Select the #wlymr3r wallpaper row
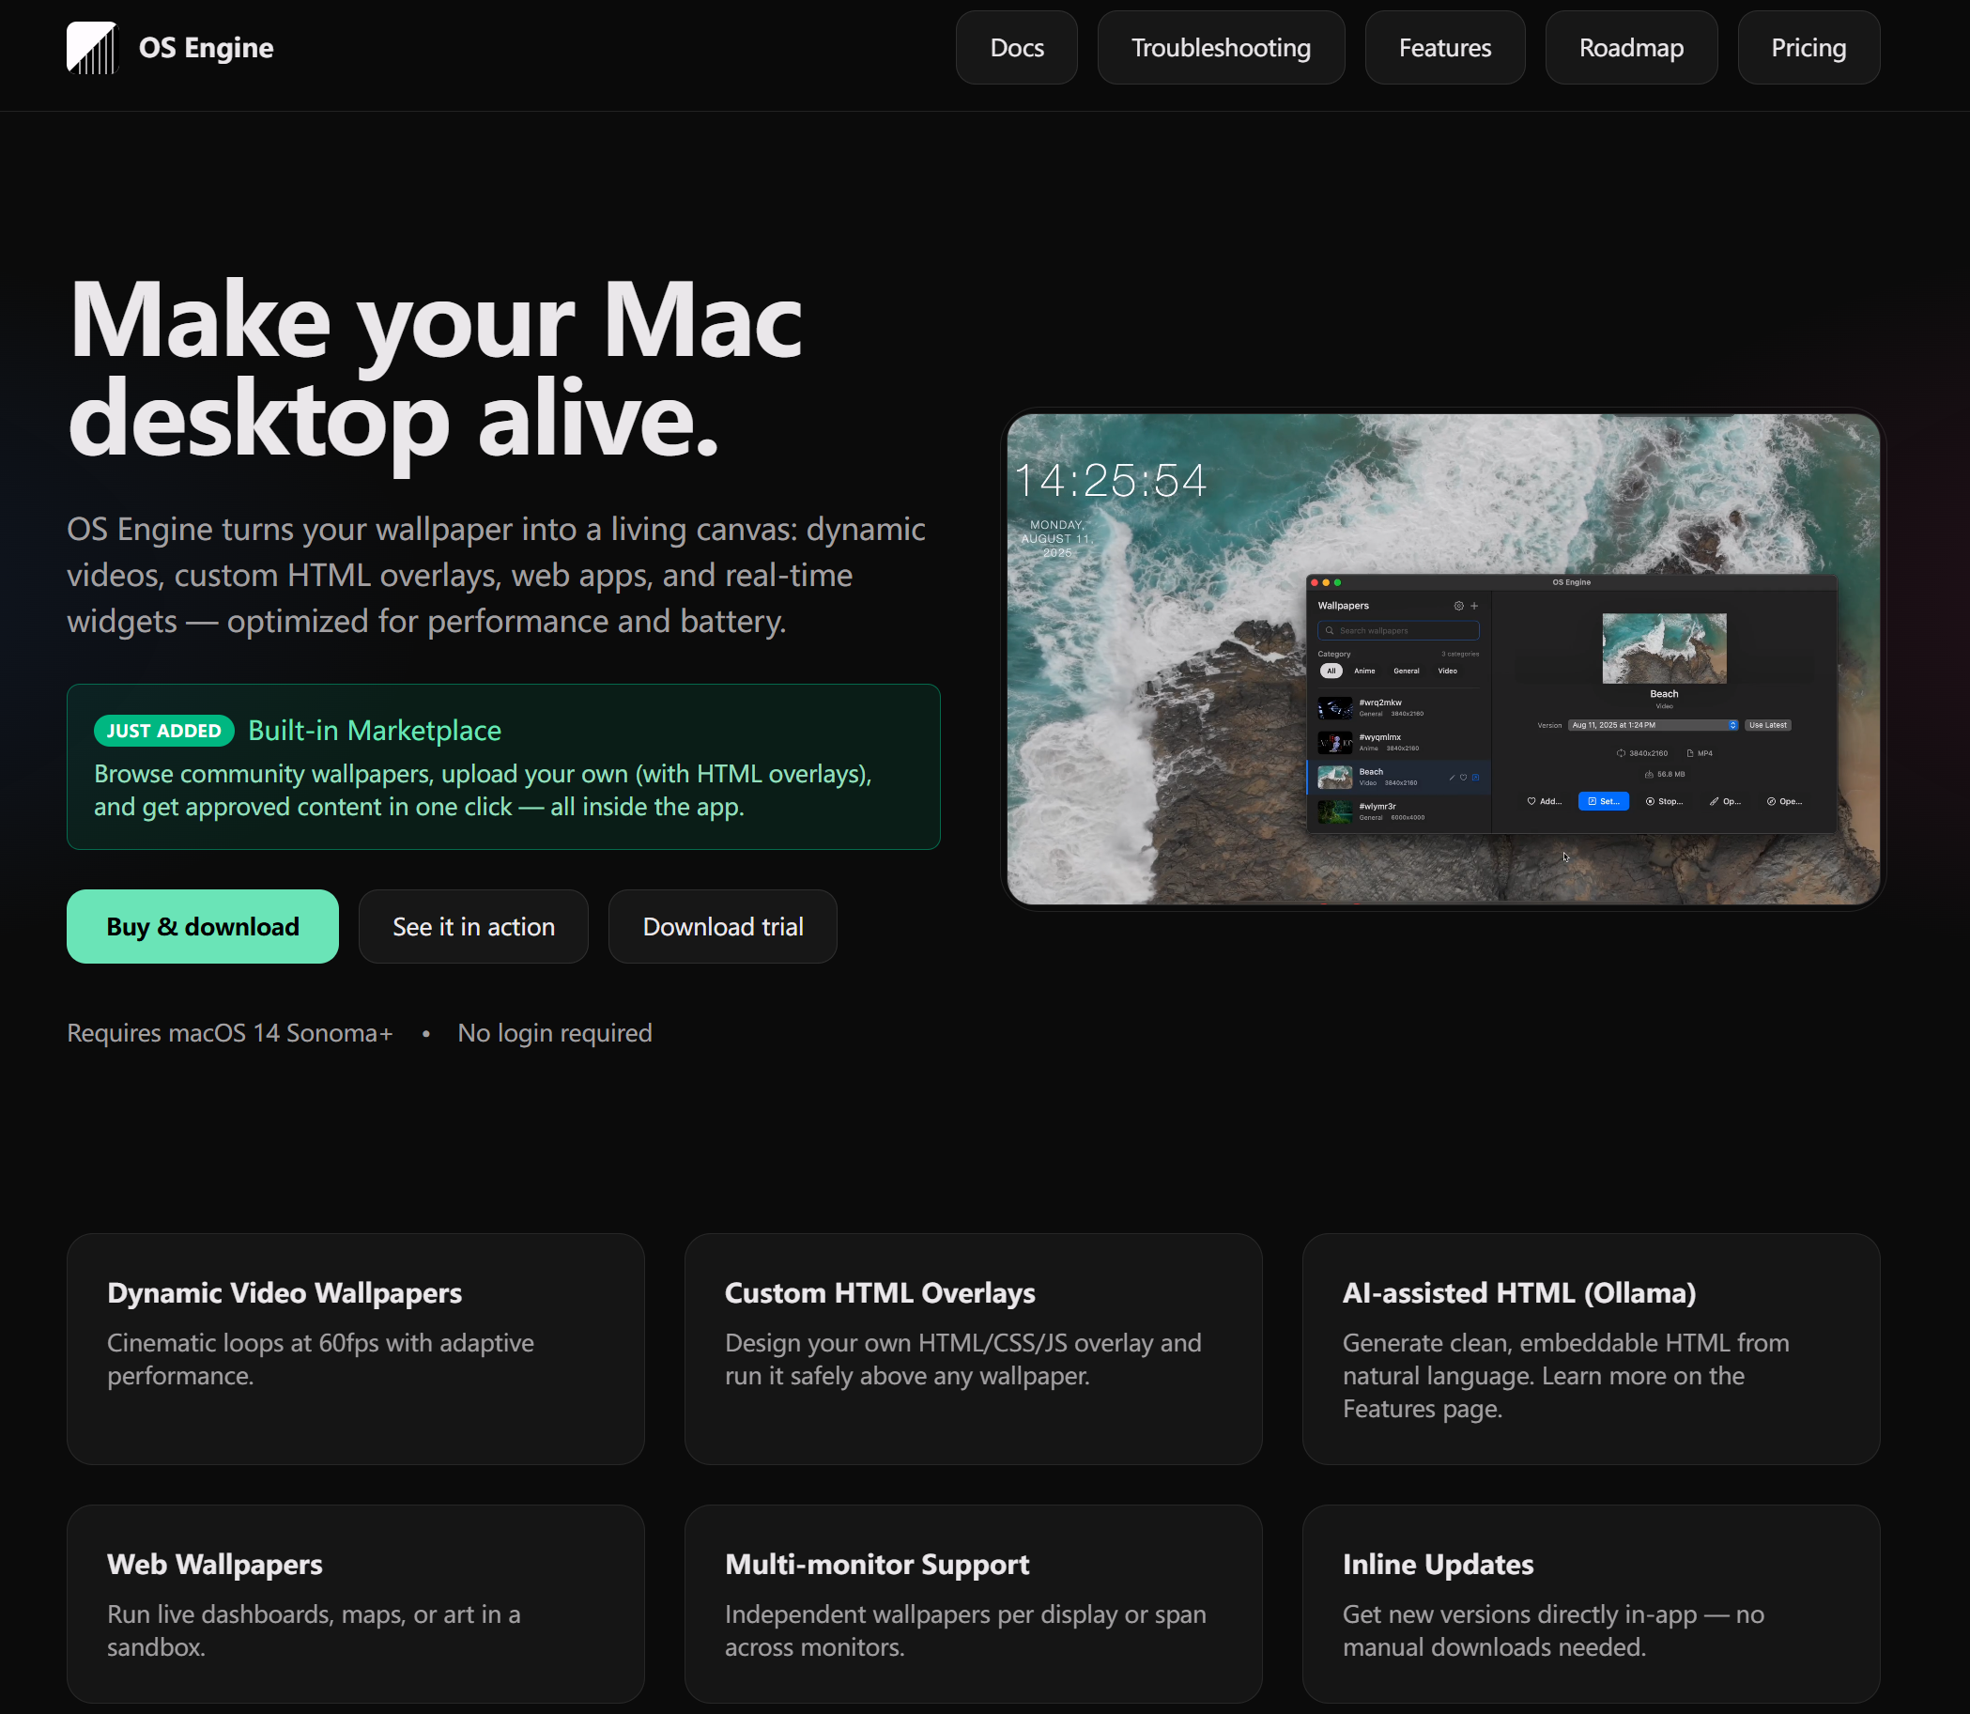Screen dimensions: 1970x1714 pyautogui.click(x=1398, y=812)
